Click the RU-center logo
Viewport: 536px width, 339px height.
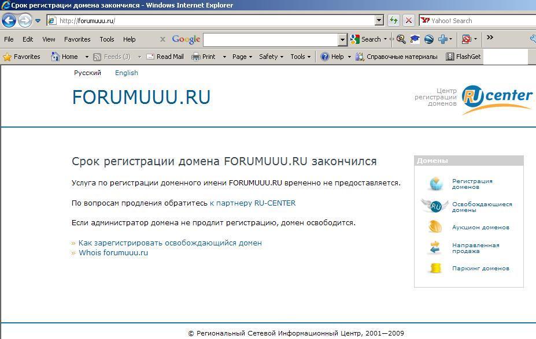coord(497,99)
